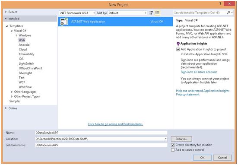Click the Application Insights lightbulb icon

[x=178, y=44]
